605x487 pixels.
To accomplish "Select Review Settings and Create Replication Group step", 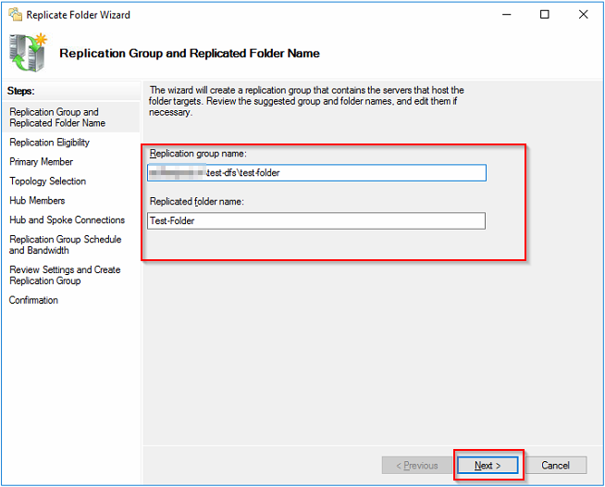I will coord(65,275).
